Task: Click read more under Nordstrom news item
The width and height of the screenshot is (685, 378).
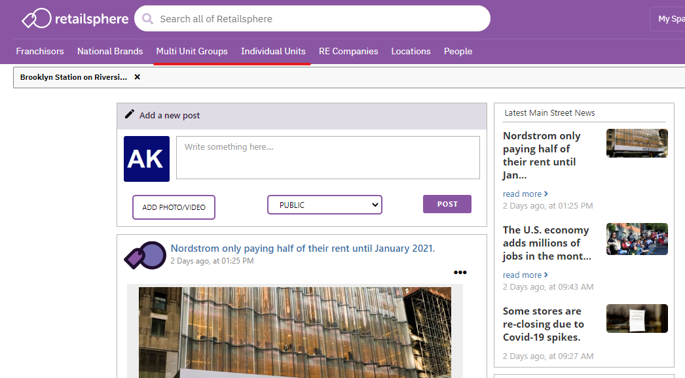Action: pos(525,194)
